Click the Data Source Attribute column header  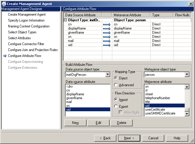82,15
